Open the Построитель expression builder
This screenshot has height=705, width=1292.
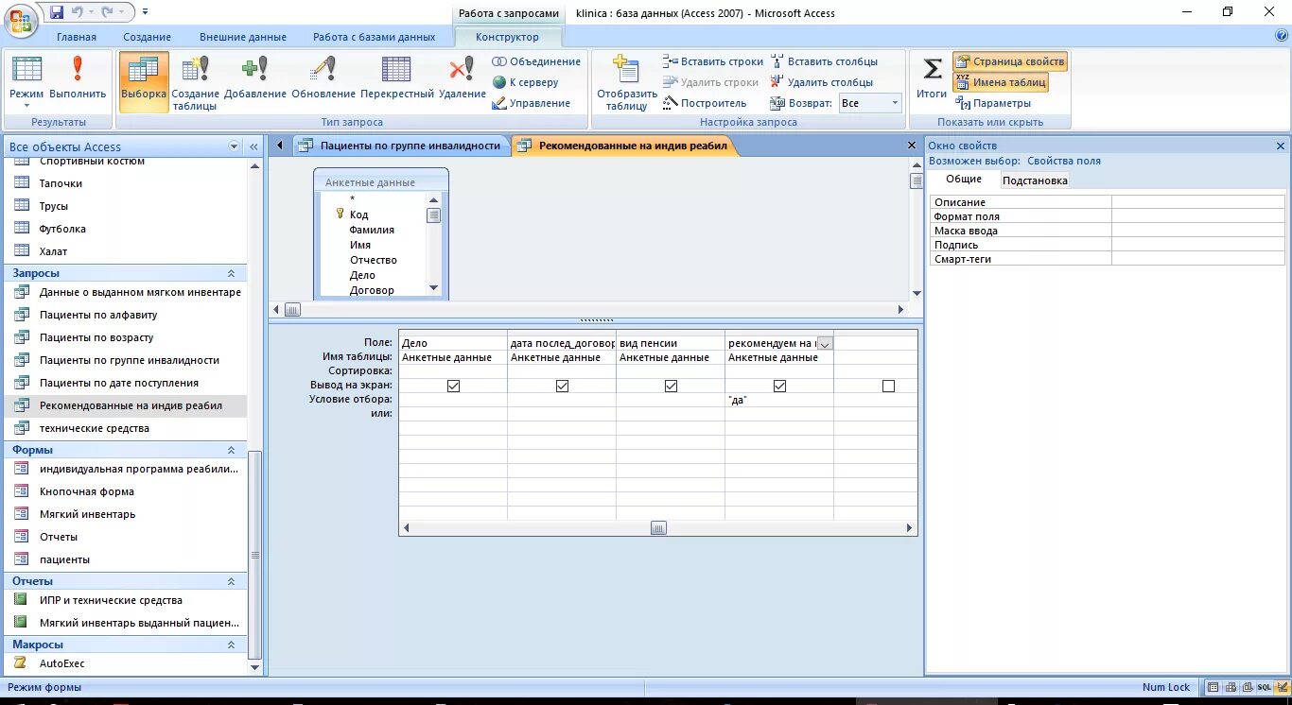[705, 103]
